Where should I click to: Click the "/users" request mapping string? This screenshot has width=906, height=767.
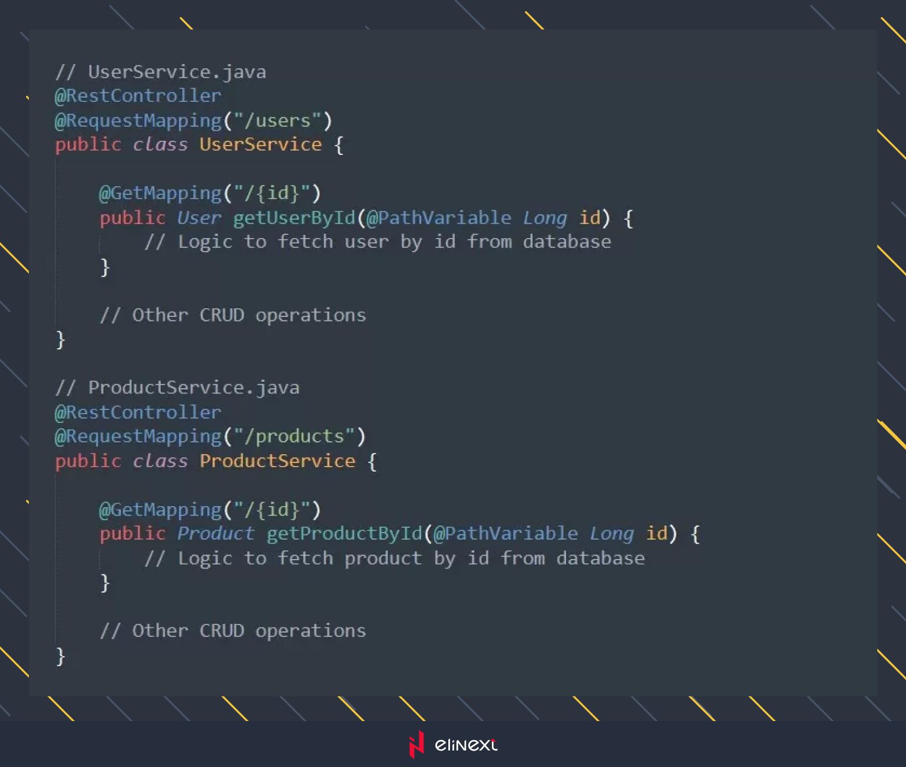pyautogui.click(x=277, y=120)
